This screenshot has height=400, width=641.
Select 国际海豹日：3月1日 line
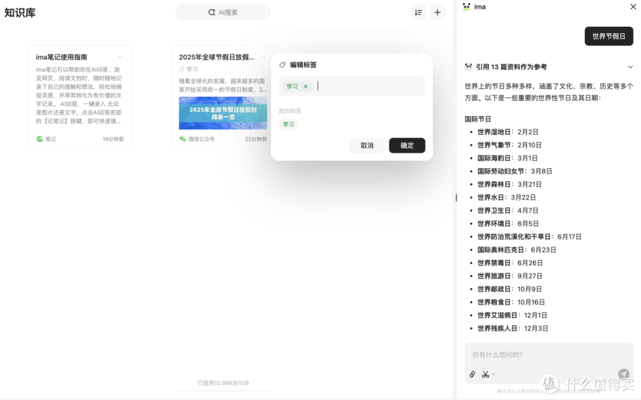point(507,158)
